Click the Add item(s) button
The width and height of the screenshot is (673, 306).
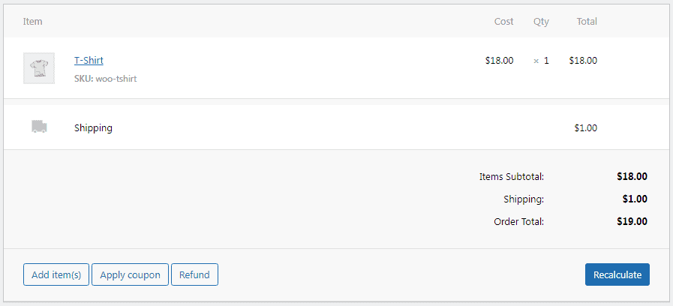[56, 274]
